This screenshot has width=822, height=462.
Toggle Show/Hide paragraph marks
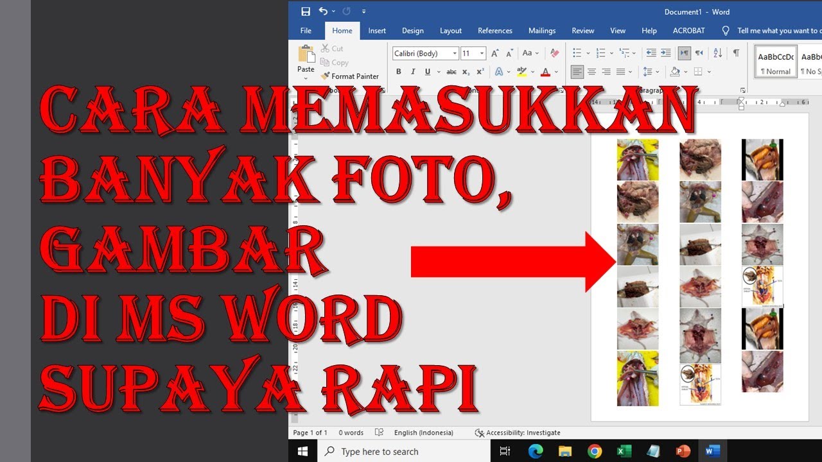coord(736,53)
